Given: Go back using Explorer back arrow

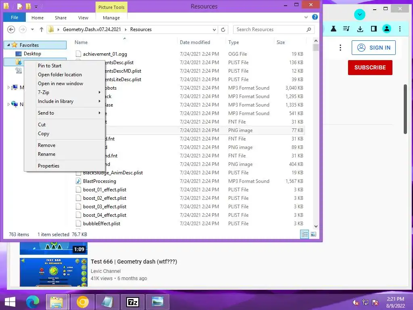Looking at the screenshot, I should coord(11,29).
